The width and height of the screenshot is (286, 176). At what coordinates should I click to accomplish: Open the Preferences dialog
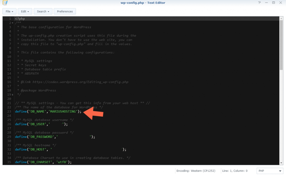coord(65,11)
